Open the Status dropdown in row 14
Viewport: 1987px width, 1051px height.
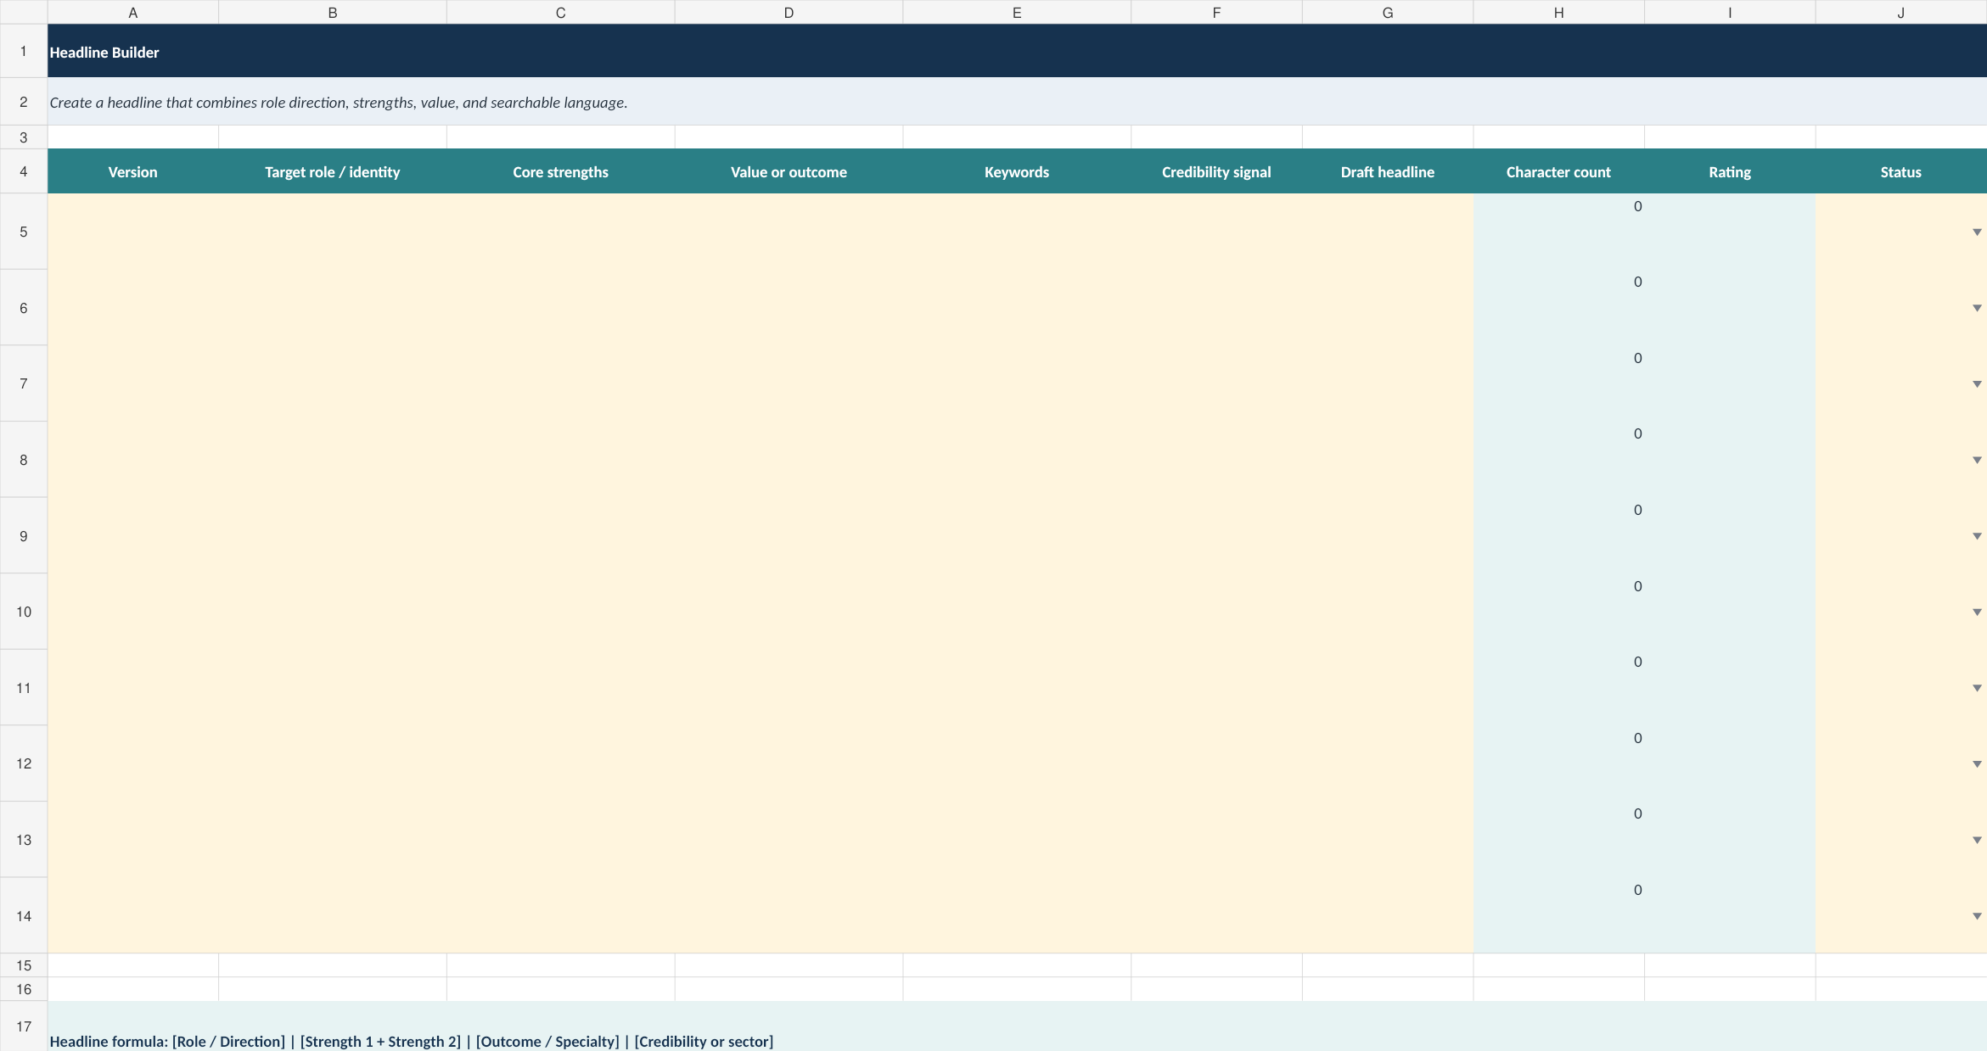1977,916
